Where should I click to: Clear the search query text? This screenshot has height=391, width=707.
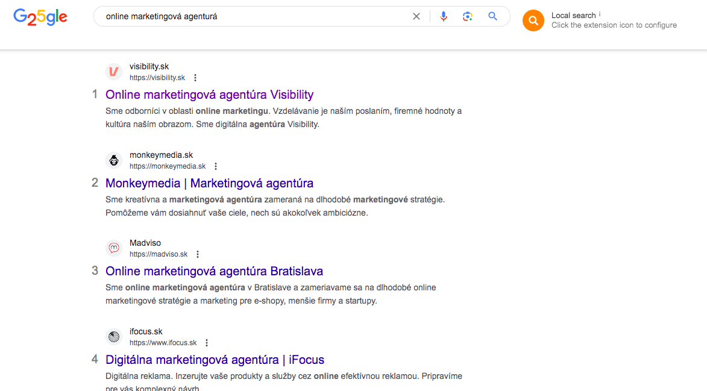416,17
